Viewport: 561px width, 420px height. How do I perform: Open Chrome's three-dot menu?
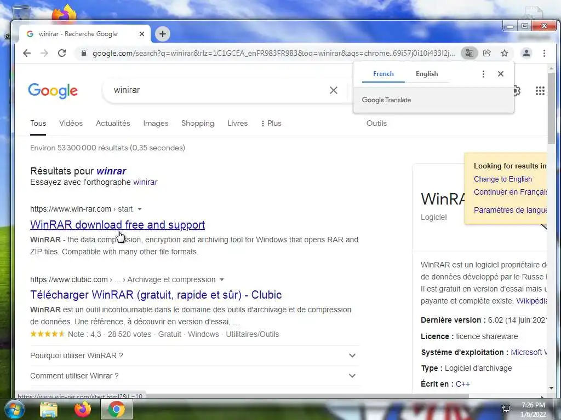click(x=544, y=53)
